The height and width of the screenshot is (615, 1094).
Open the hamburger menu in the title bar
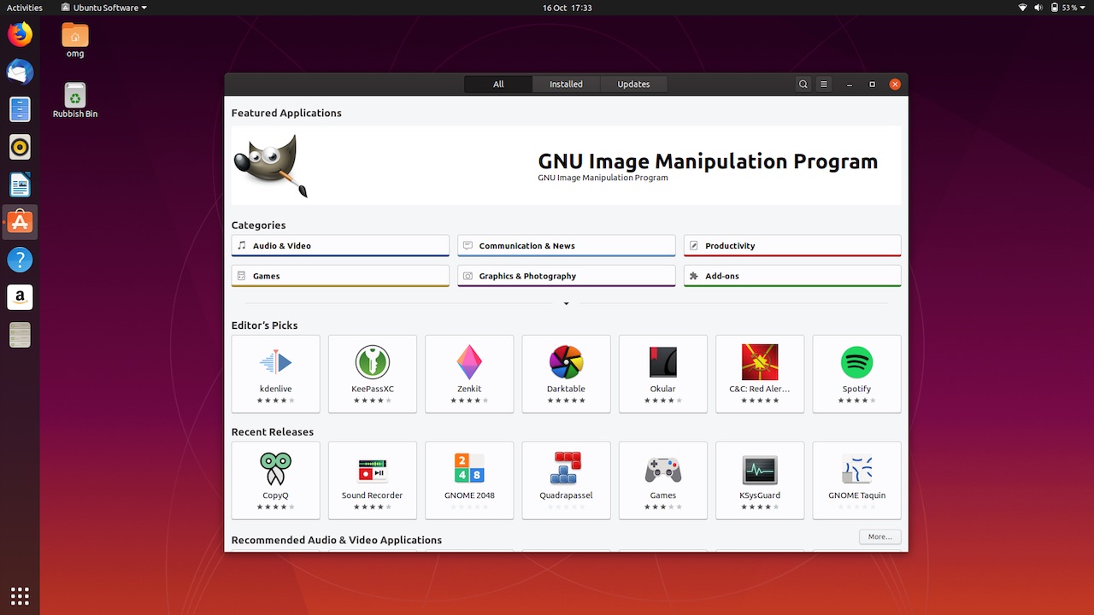[x=823, y=84]
